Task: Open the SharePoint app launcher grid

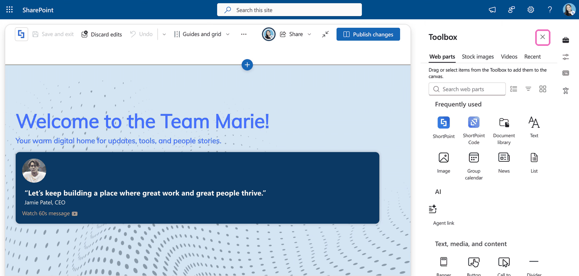Action: tap(10, 10)
